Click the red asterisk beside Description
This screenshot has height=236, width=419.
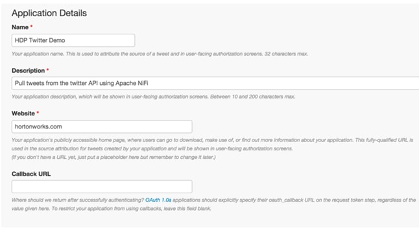point(47,69)
